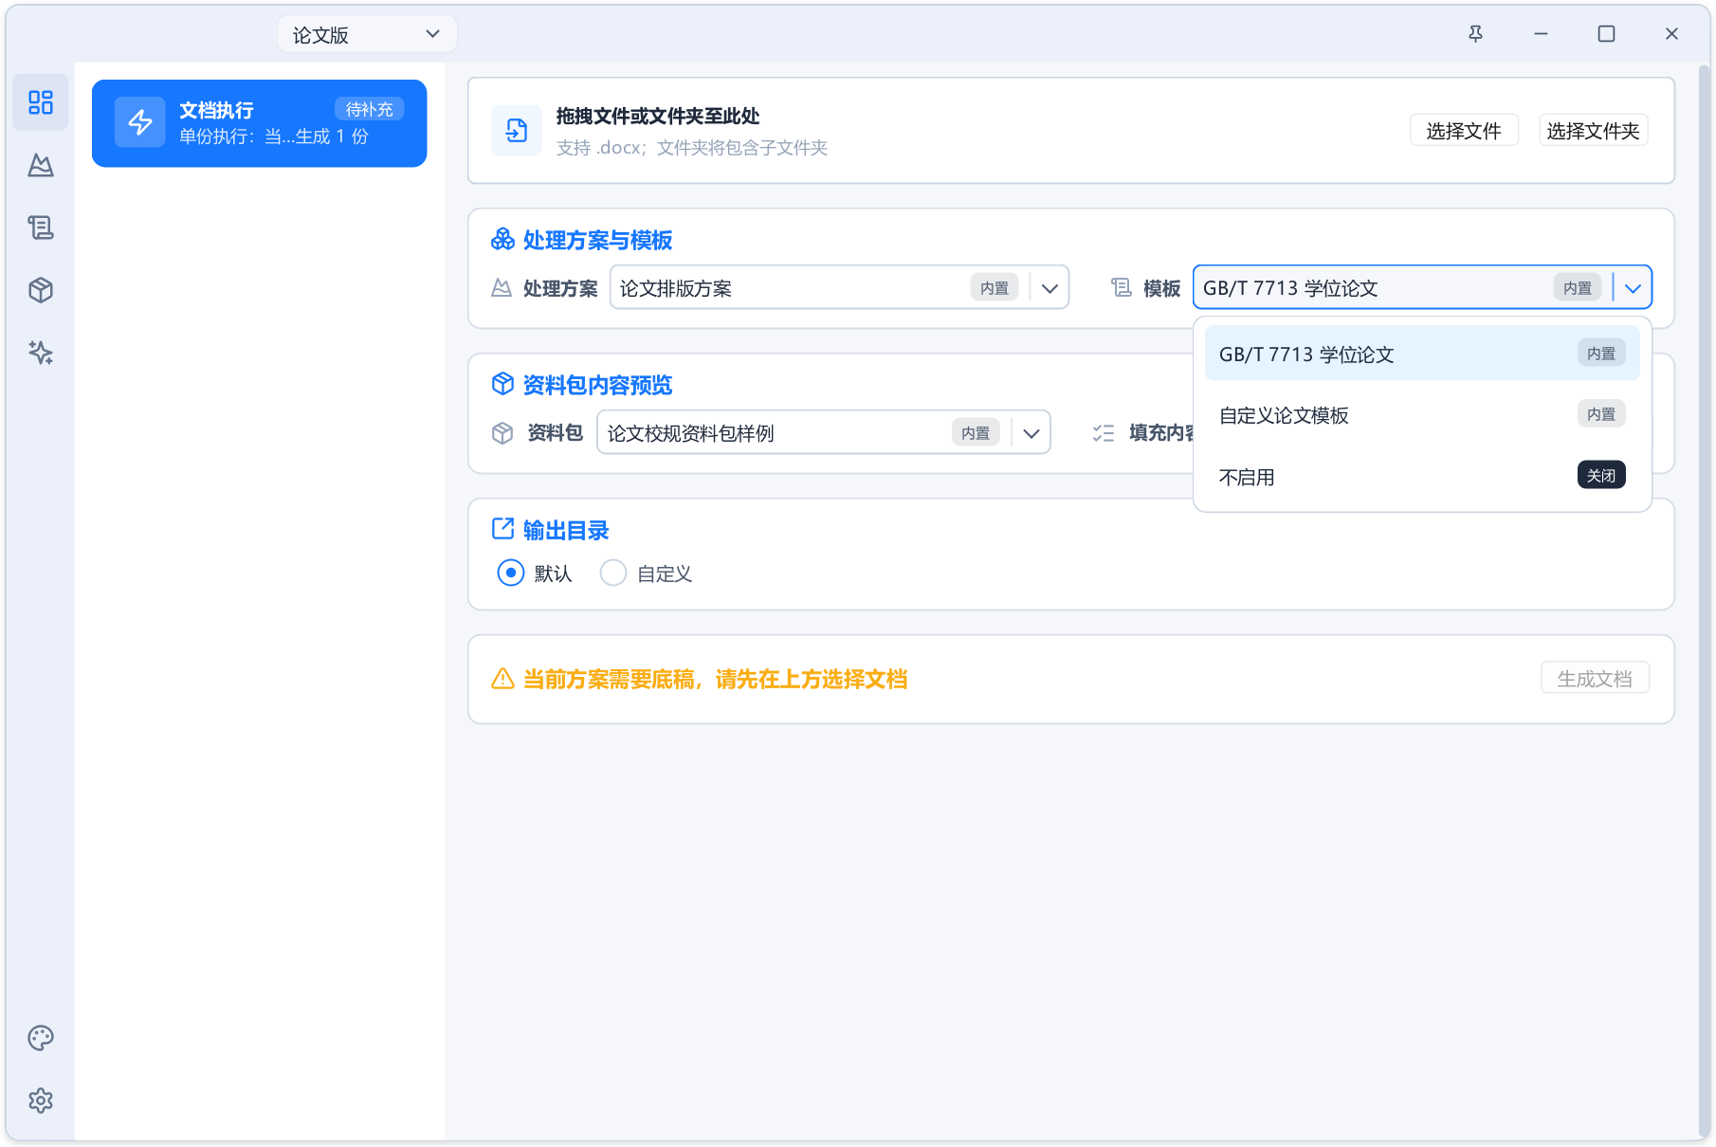Open the template scroll sidebar icon
This screenshot has width=1716, height=1147.
coord(41,228)
